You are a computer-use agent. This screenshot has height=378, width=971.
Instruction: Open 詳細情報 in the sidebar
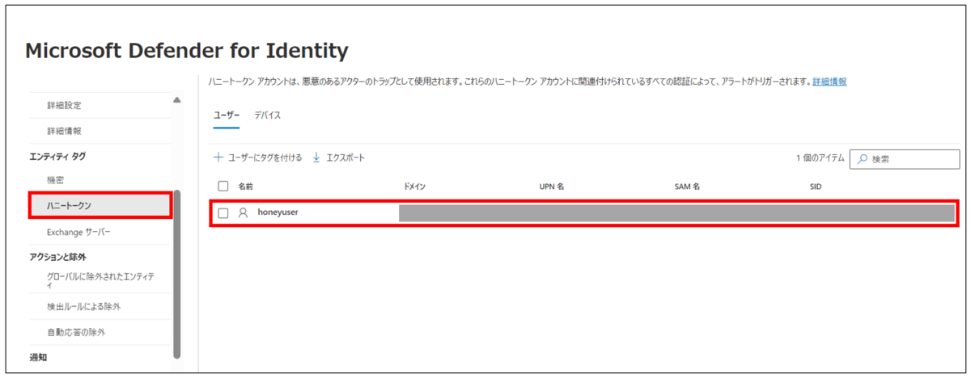click(64, 130)
